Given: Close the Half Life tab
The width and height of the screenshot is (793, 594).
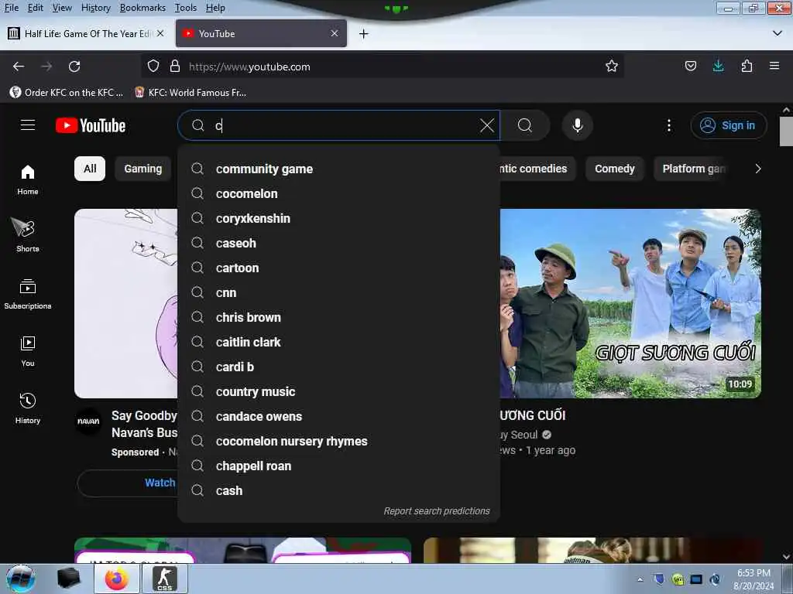Looking at the screenshot, I should coord(160,33).
